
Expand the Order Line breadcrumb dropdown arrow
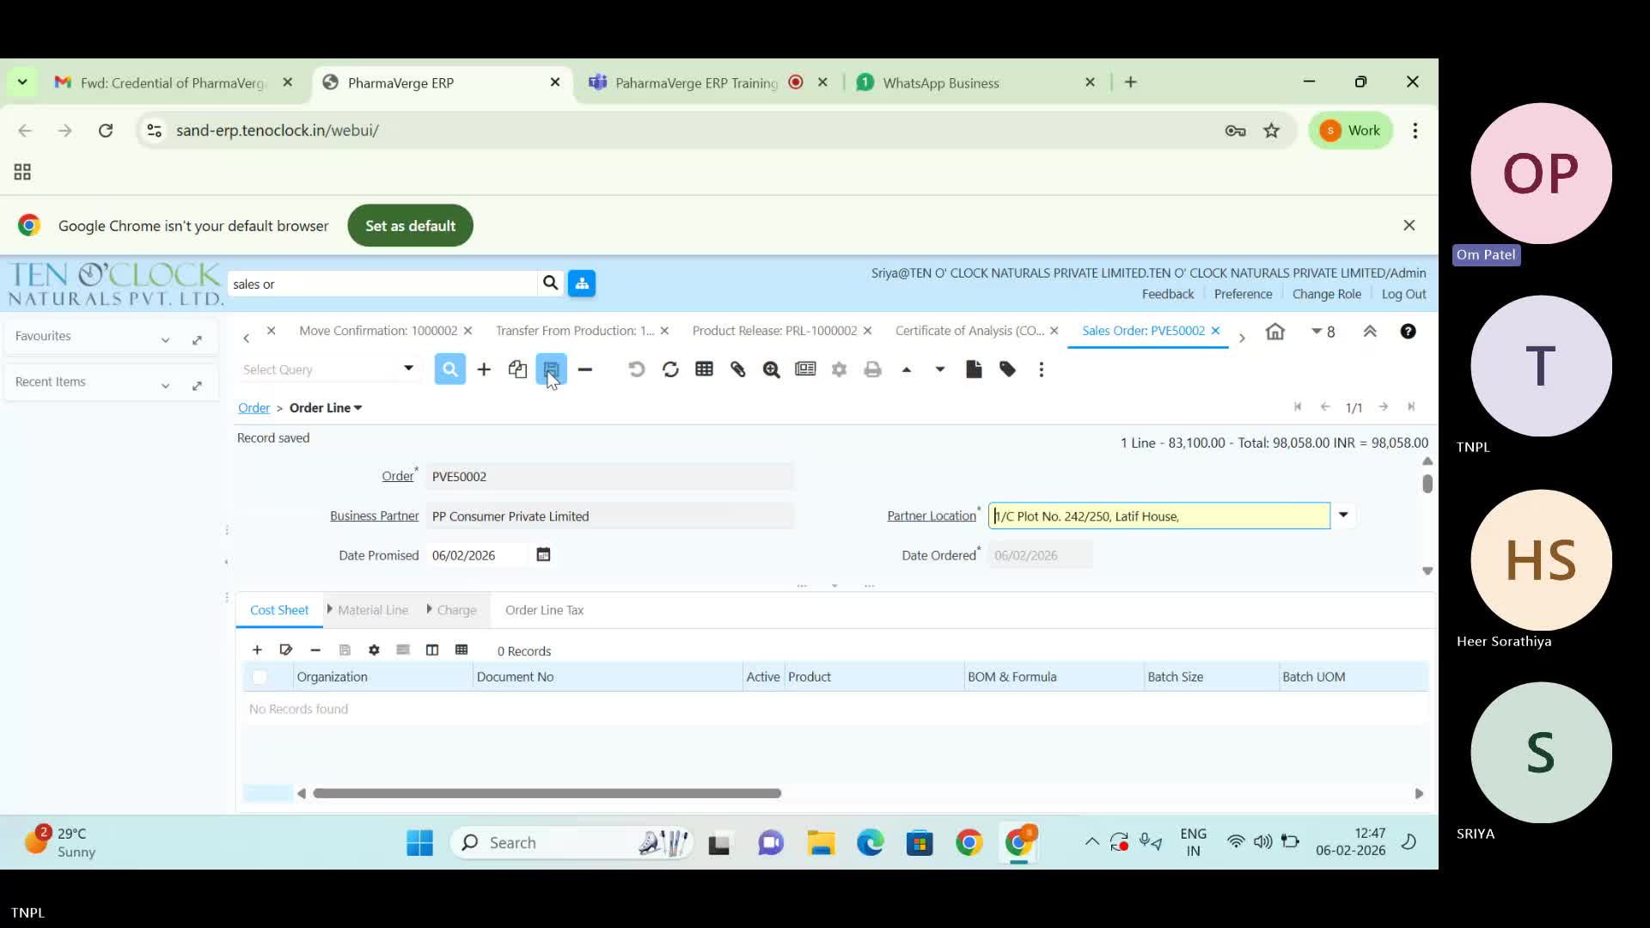click(x=357, y=407)
